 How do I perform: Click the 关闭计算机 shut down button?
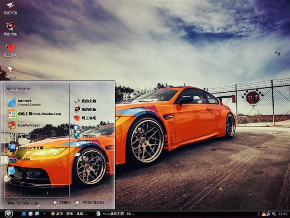coord(92,203)
